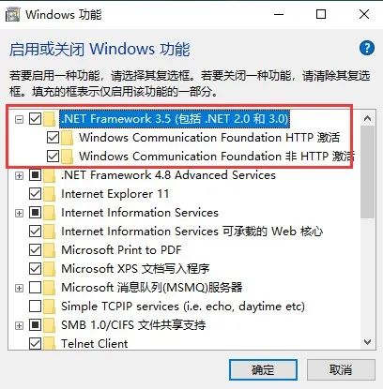Screen dimensions: 383x389
Task: Expand the Internet Information Services node
Action: (x=19, y=213)
